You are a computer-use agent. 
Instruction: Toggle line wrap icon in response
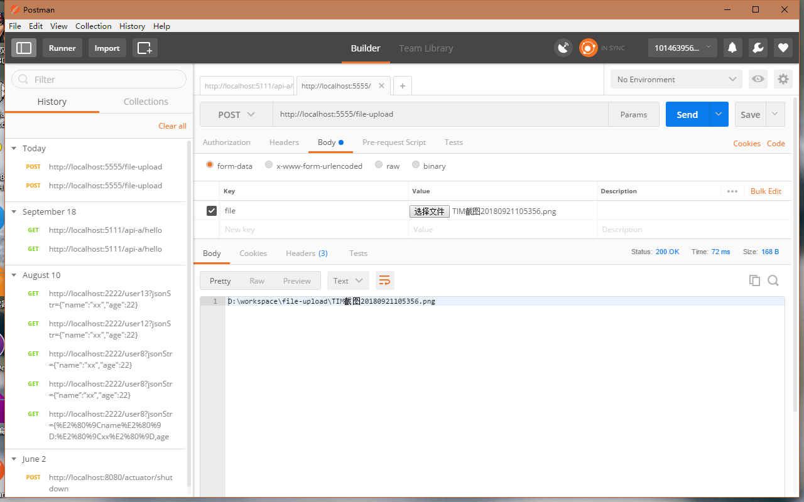tap(384, 280)
